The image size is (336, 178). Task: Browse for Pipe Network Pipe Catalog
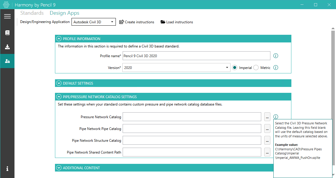(x=267, y=129)
